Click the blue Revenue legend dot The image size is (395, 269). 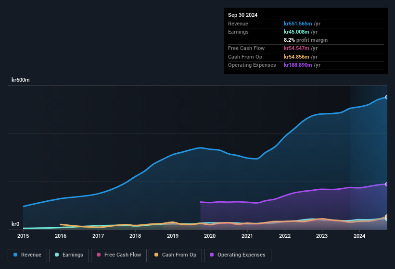(15, 255)
